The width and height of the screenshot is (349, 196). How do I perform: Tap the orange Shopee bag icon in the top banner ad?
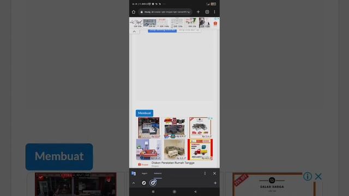[x=215, y=23]
